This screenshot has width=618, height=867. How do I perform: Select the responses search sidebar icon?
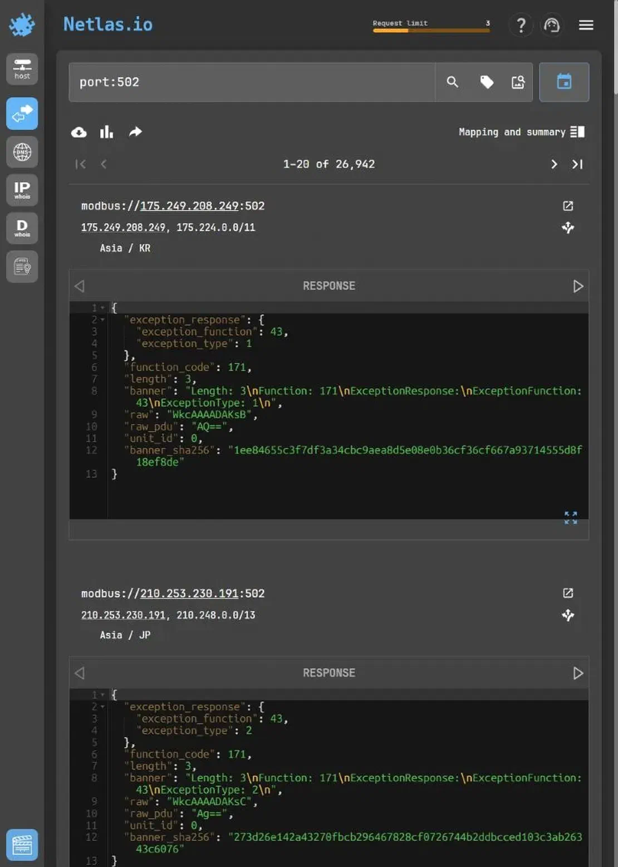tap(22, 114)
